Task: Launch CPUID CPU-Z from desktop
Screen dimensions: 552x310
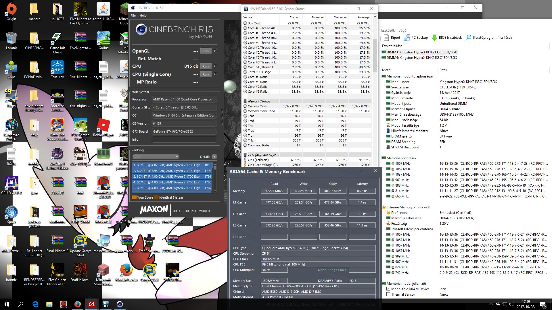Action: pyautogui.click(x=11, y=185)
